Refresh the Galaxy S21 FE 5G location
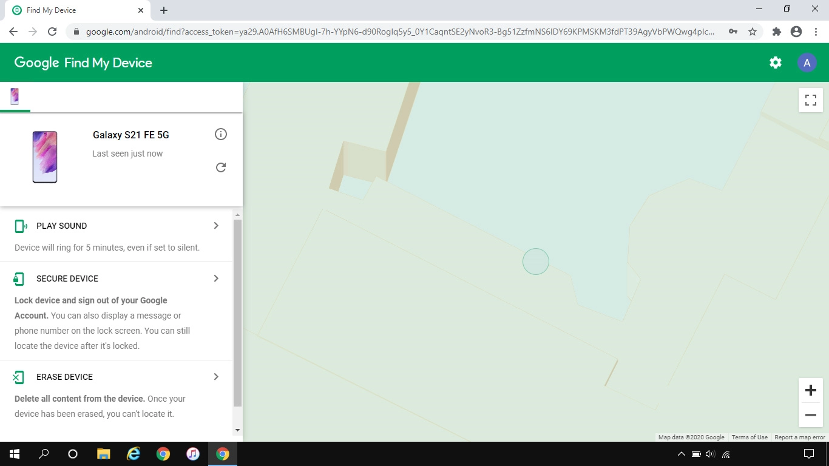This screenshot has height=466, width=829. [x=221, y=167]
